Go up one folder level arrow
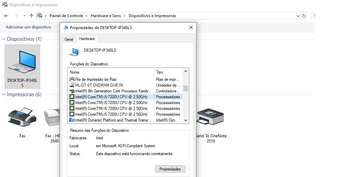Viewport: 341px width, 177px height. 31,16
